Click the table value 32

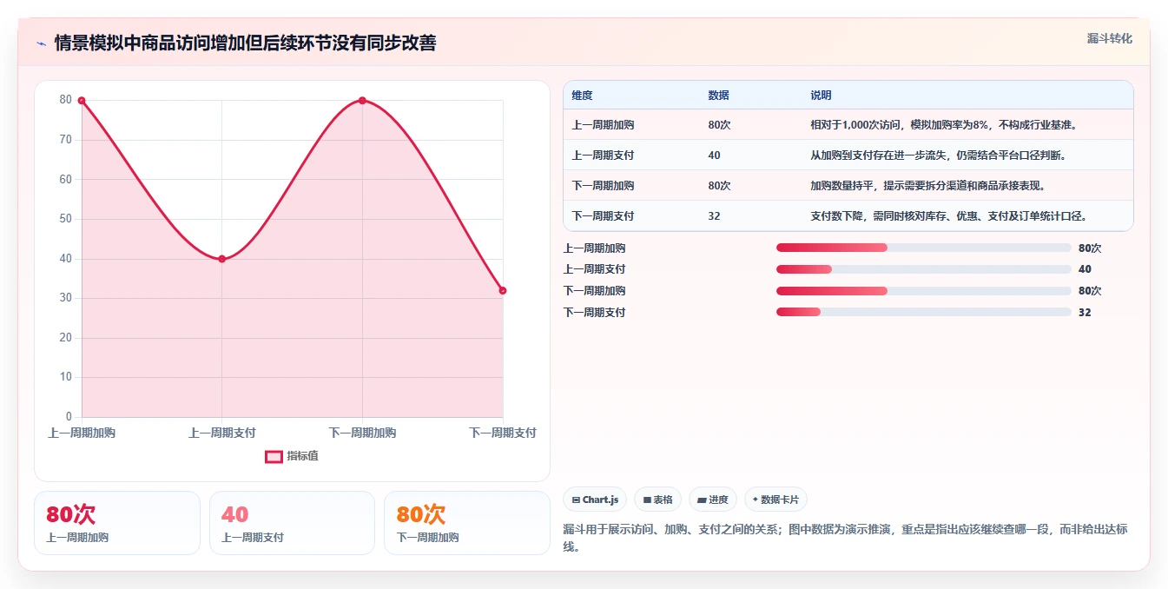coord(714,216)
